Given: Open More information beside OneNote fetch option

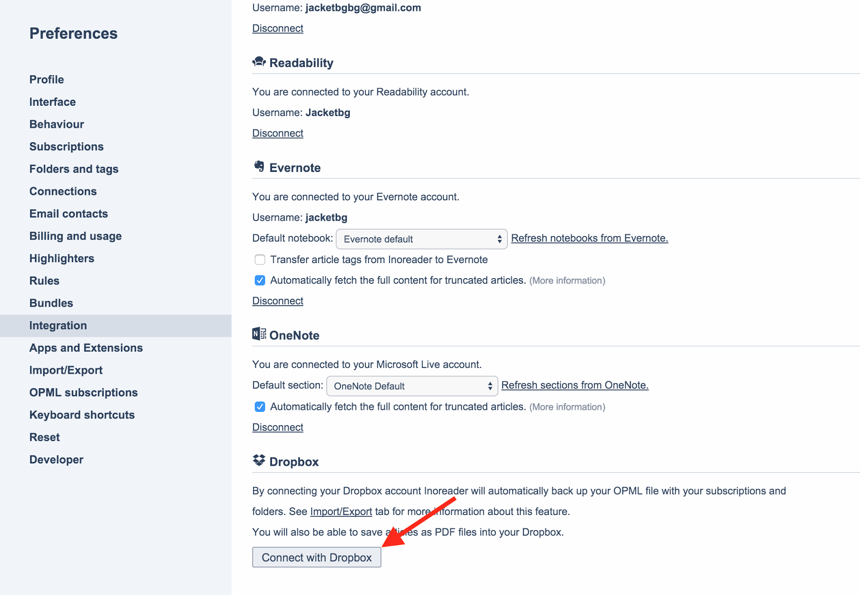Looking at the screenshot, I should click(567, 407).
